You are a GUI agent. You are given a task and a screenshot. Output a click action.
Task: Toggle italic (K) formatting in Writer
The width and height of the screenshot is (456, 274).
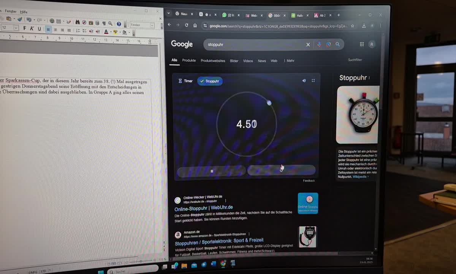[x=32, y=29]
